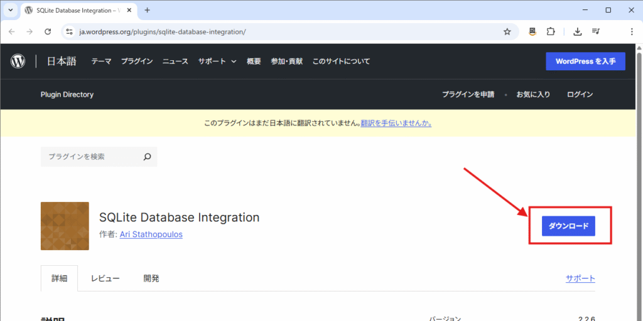643x321 pixels.
Task: Click the browser forward arrow
Action: [29, 31]
